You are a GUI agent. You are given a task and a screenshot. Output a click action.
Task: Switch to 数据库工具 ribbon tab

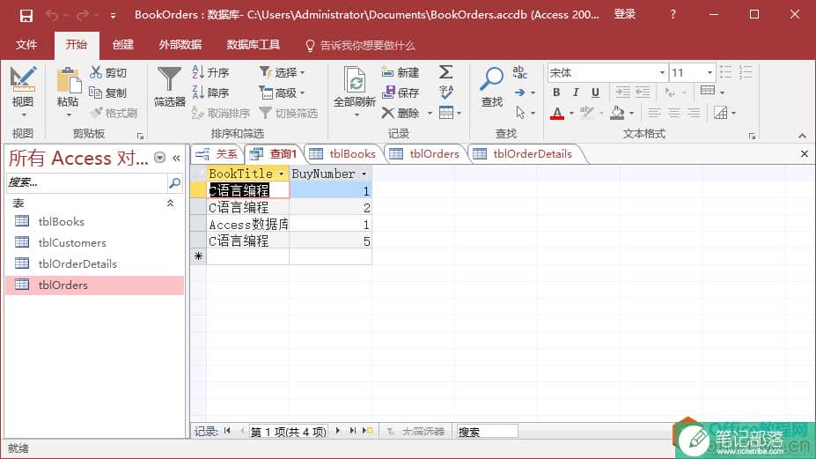tap(253, 45)
